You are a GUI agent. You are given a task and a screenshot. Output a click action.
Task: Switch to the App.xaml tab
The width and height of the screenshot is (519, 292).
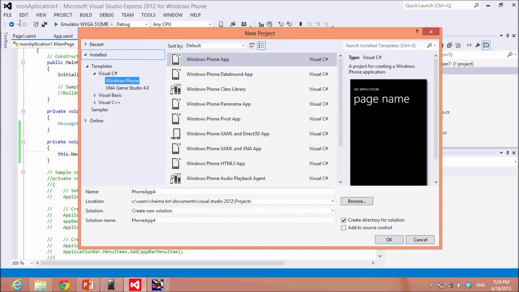(x=63, y=36)
